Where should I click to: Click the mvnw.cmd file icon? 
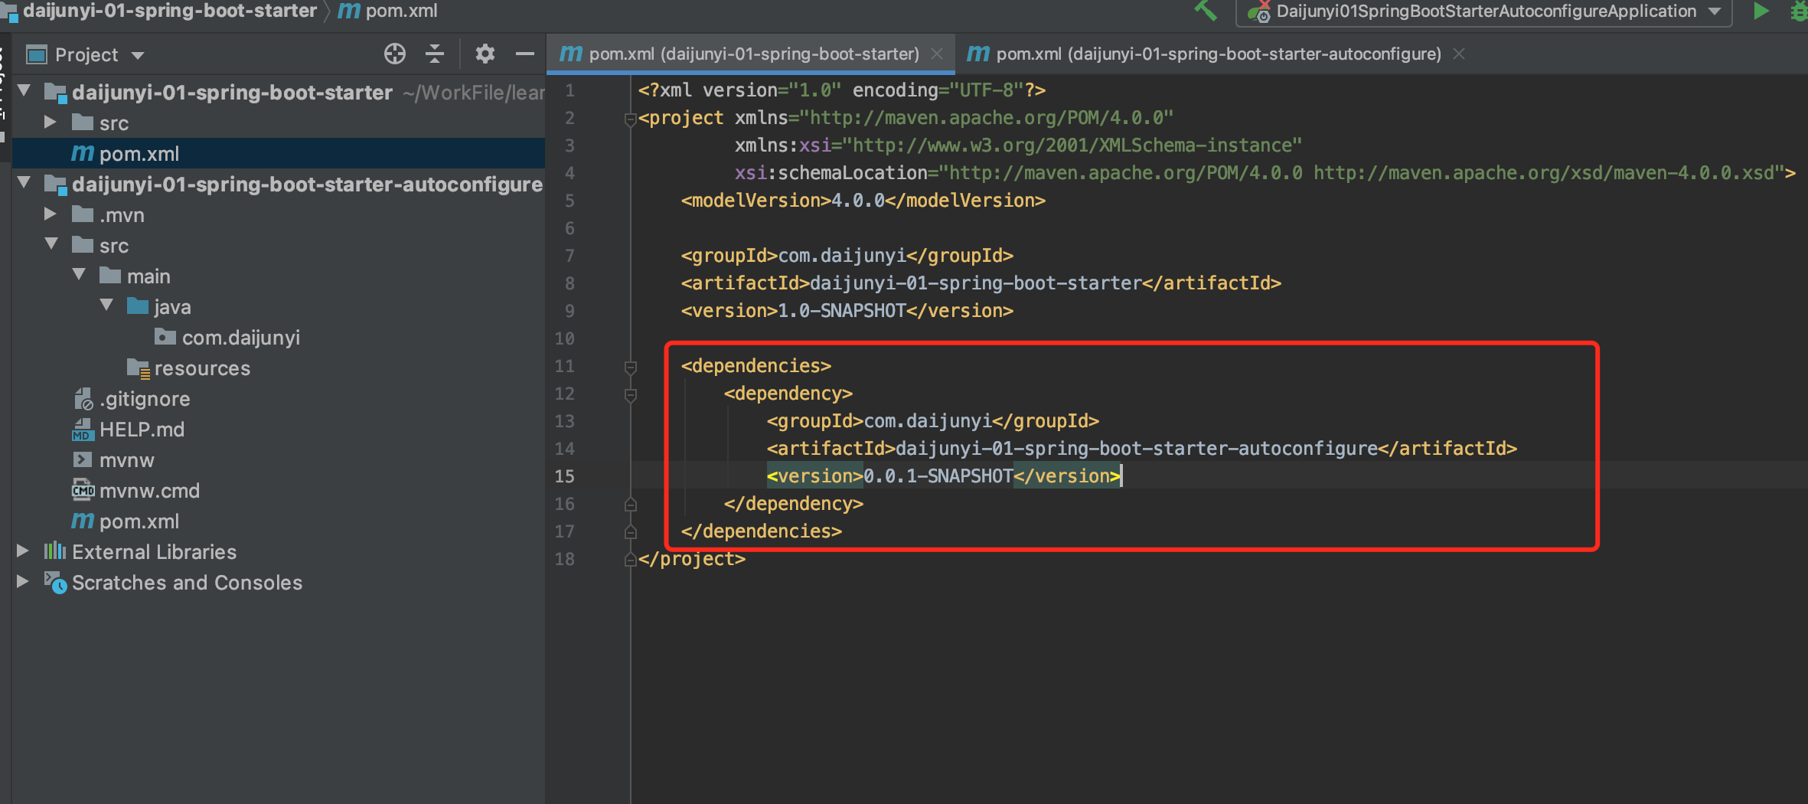(83, 489)
